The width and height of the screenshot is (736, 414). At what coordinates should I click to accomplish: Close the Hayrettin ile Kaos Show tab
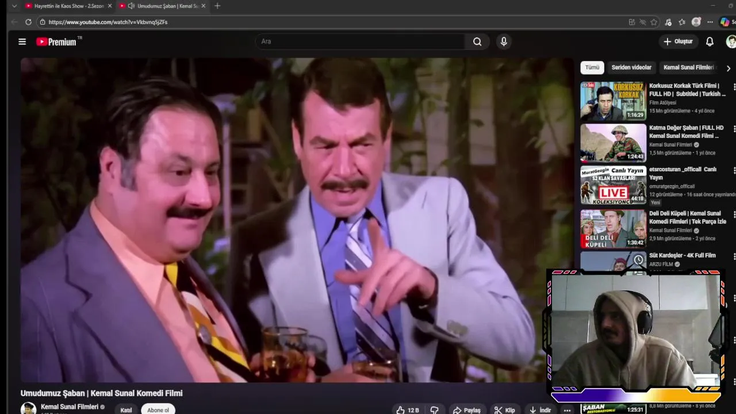[x=110, y=6]
